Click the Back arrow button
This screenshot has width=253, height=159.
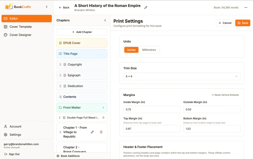click(64, 8)
